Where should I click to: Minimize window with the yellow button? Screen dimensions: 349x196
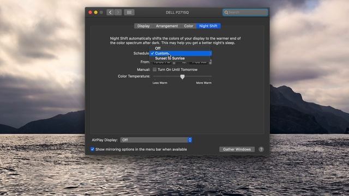pyautogui.click(x=96, y=13)
